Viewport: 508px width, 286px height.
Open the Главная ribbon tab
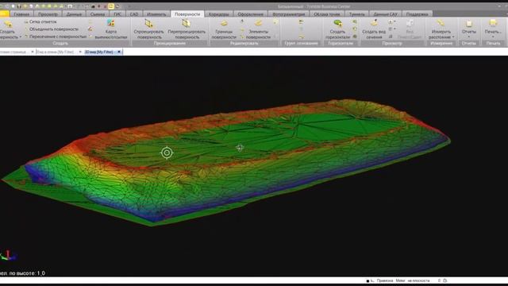(x=21, y=14)
